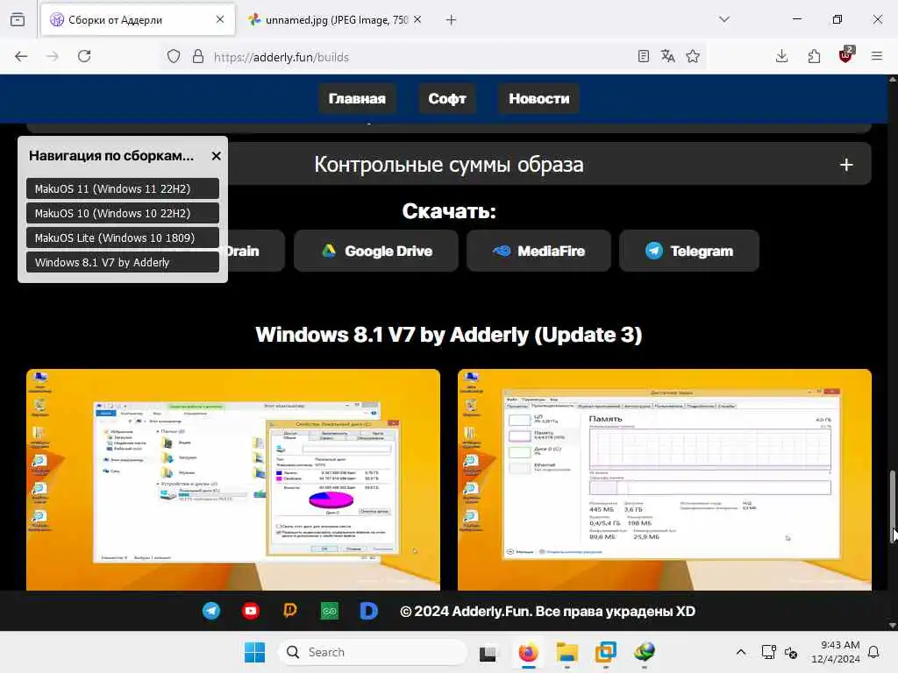Open the extensions puzzle icon
The width and height of the screenshot is (898, 673).
tap(814, 56)
